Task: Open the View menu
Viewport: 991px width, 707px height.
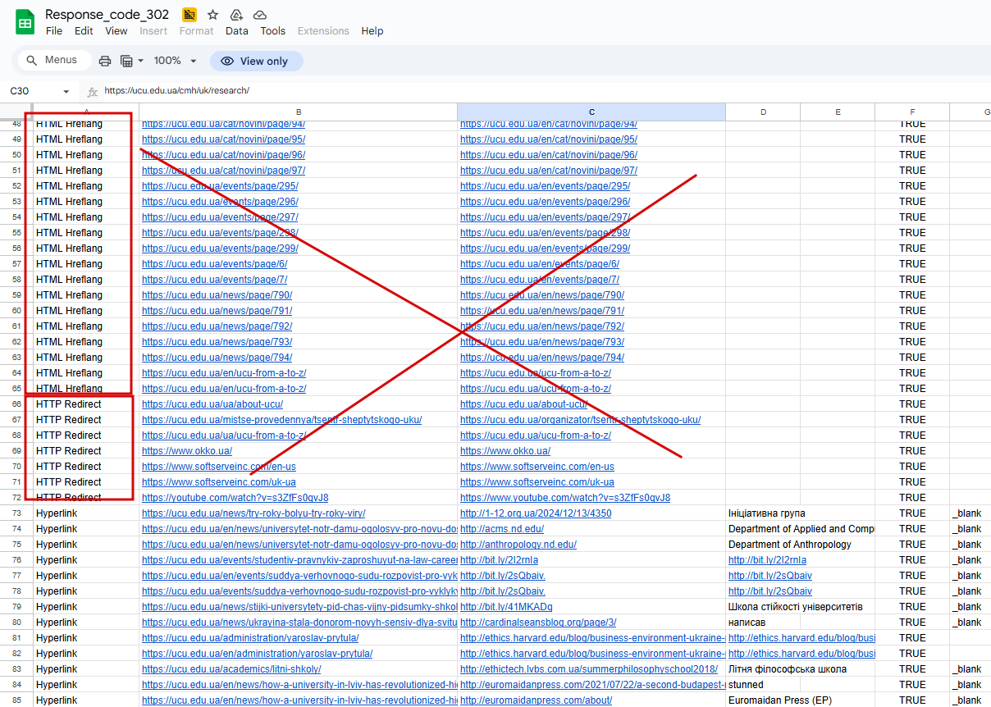Action: coord(116,31)
